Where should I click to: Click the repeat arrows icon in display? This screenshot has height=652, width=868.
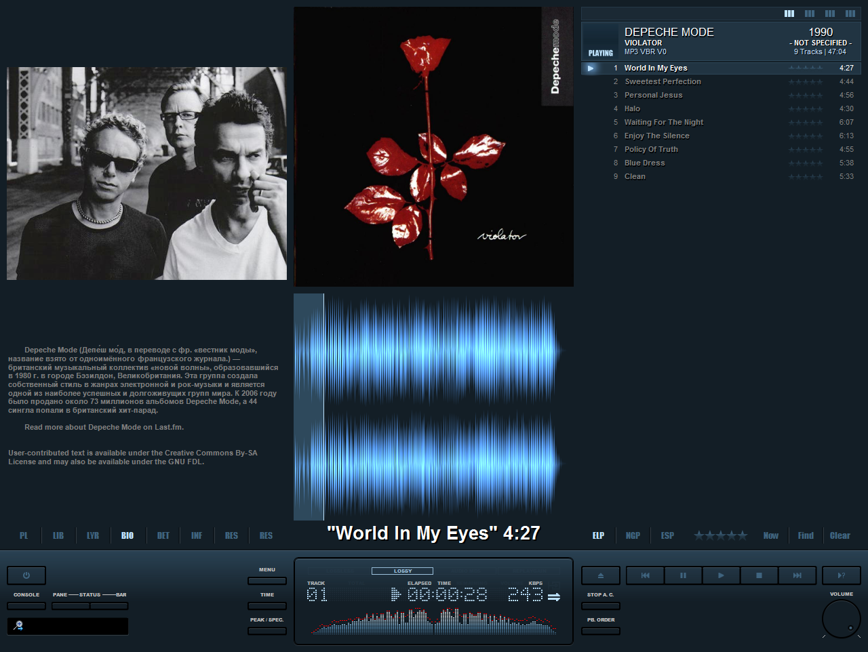(554, 597)
